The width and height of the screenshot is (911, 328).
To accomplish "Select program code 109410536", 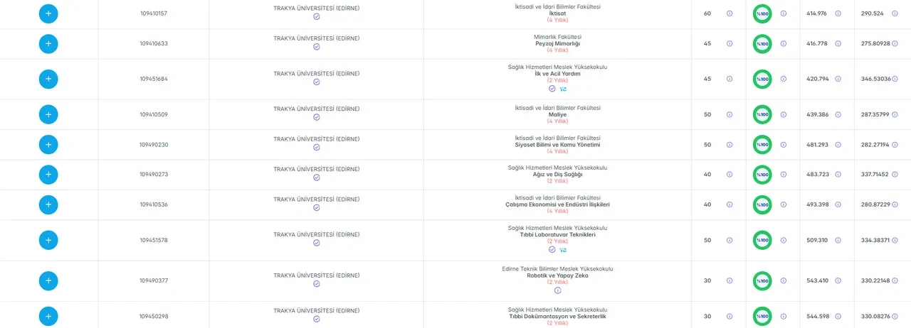I will (x=154, y=204).
